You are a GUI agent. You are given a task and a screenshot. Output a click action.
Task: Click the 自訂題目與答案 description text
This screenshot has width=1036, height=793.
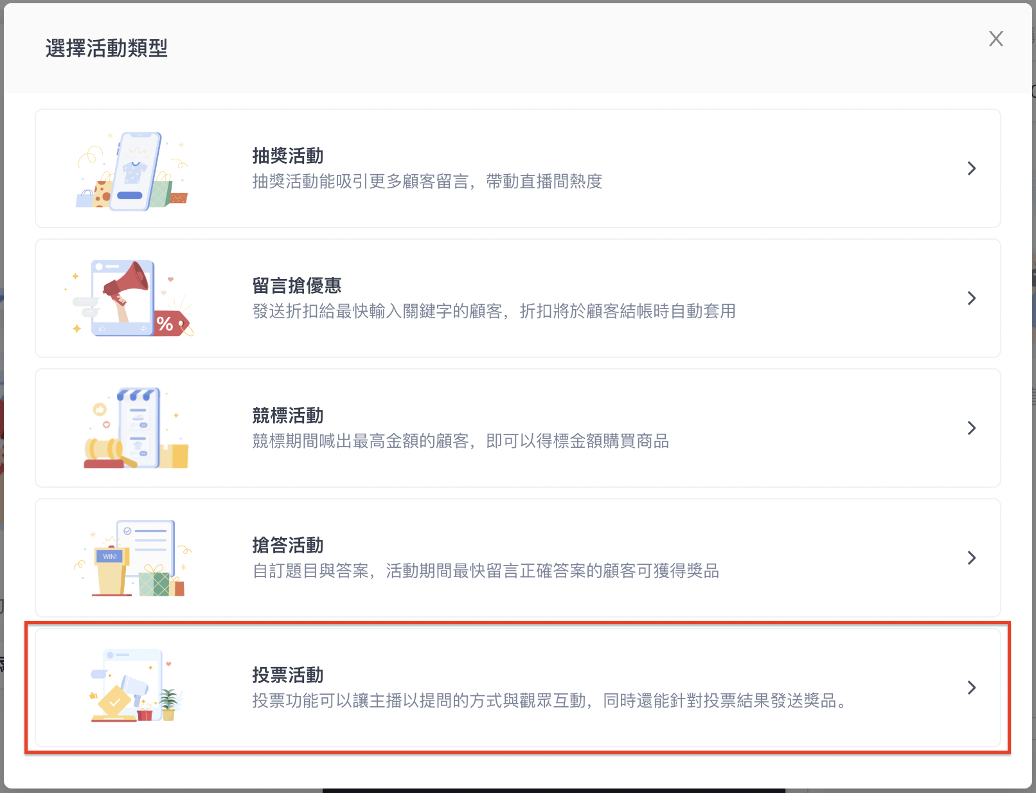(x=486, y=571)
